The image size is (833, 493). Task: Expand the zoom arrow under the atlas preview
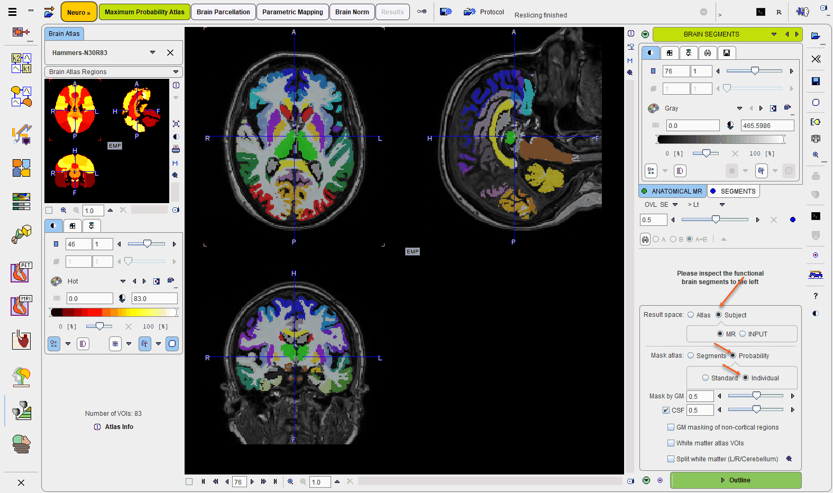(110, 210)
